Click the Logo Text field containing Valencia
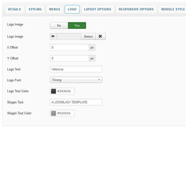The height and width of the screenshot is (186, 186). click(76, 69)
